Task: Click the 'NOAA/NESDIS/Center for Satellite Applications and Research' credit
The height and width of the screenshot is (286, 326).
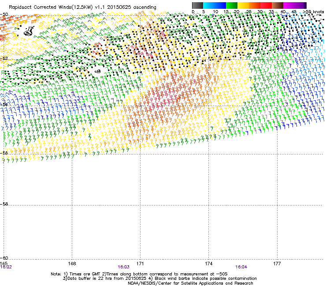Action: point(190,283)
